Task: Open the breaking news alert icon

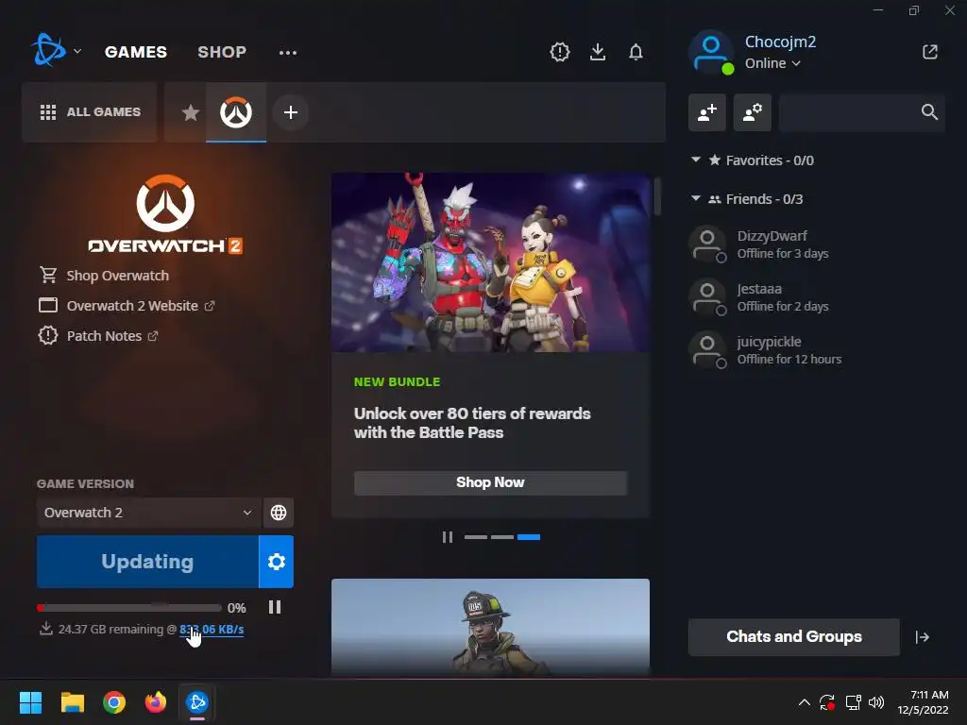Action: (x=559, y=52)
